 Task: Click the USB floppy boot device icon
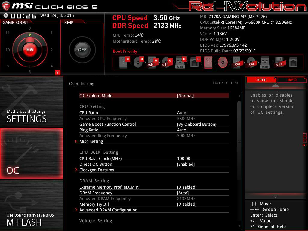(279, 63)
